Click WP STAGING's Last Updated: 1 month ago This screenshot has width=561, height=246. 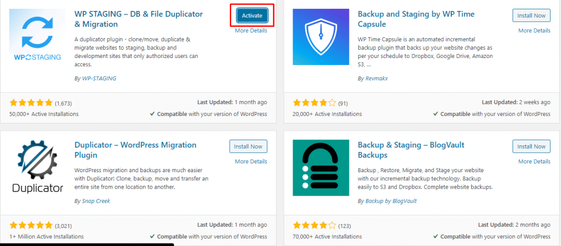click(232, 102)
